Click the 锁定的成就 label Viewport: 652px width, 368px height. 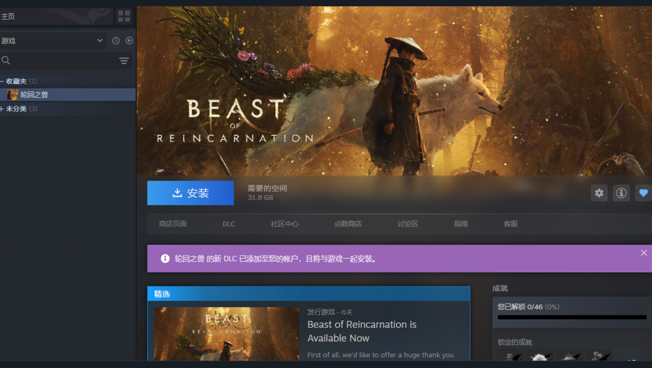point(515,342)
